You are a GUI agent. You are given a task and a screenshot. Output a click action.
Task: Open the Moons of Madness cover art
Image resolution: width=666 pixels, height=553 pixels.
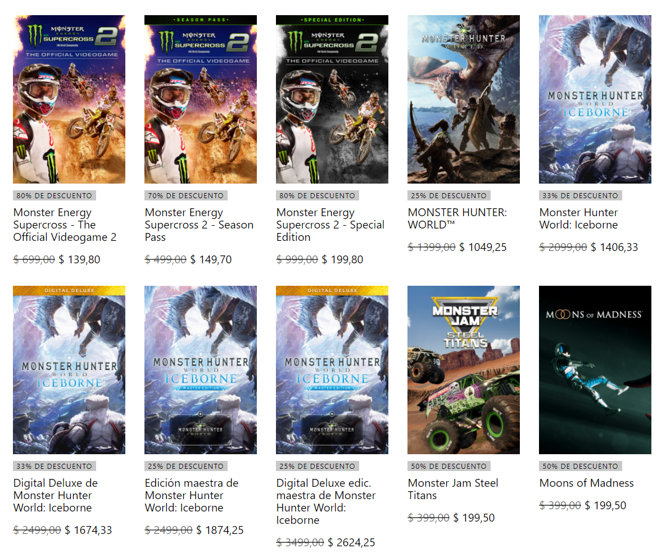595,369
